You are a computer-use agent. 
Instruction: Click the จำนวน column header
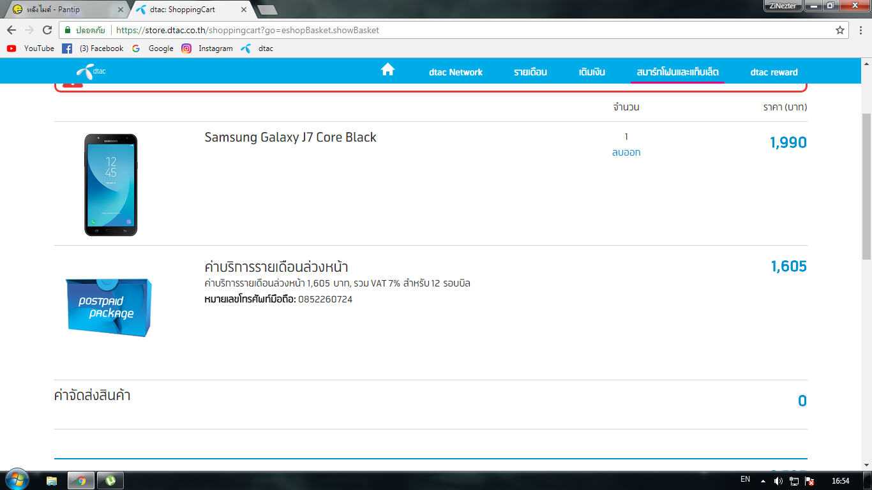626,107
